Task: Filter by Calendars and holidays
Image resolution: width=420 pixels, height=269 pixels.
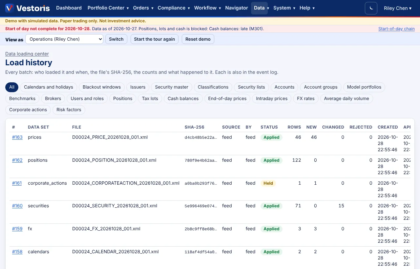Action: click(x=49, y=87)
